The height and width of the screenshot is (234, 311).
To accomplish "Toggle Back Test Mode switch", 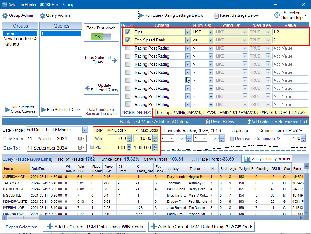I will pos(101,37).
